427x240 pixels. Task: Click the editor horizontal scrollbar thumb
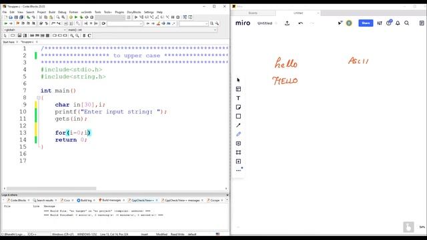tap(51, 188)
